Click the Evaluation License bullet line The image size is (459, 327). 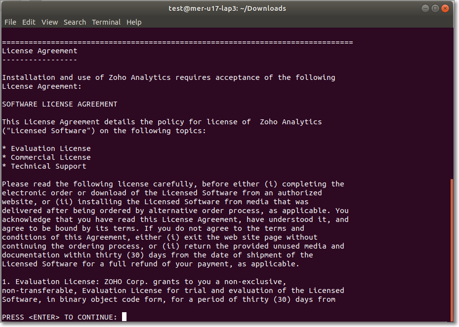(46, 148)
